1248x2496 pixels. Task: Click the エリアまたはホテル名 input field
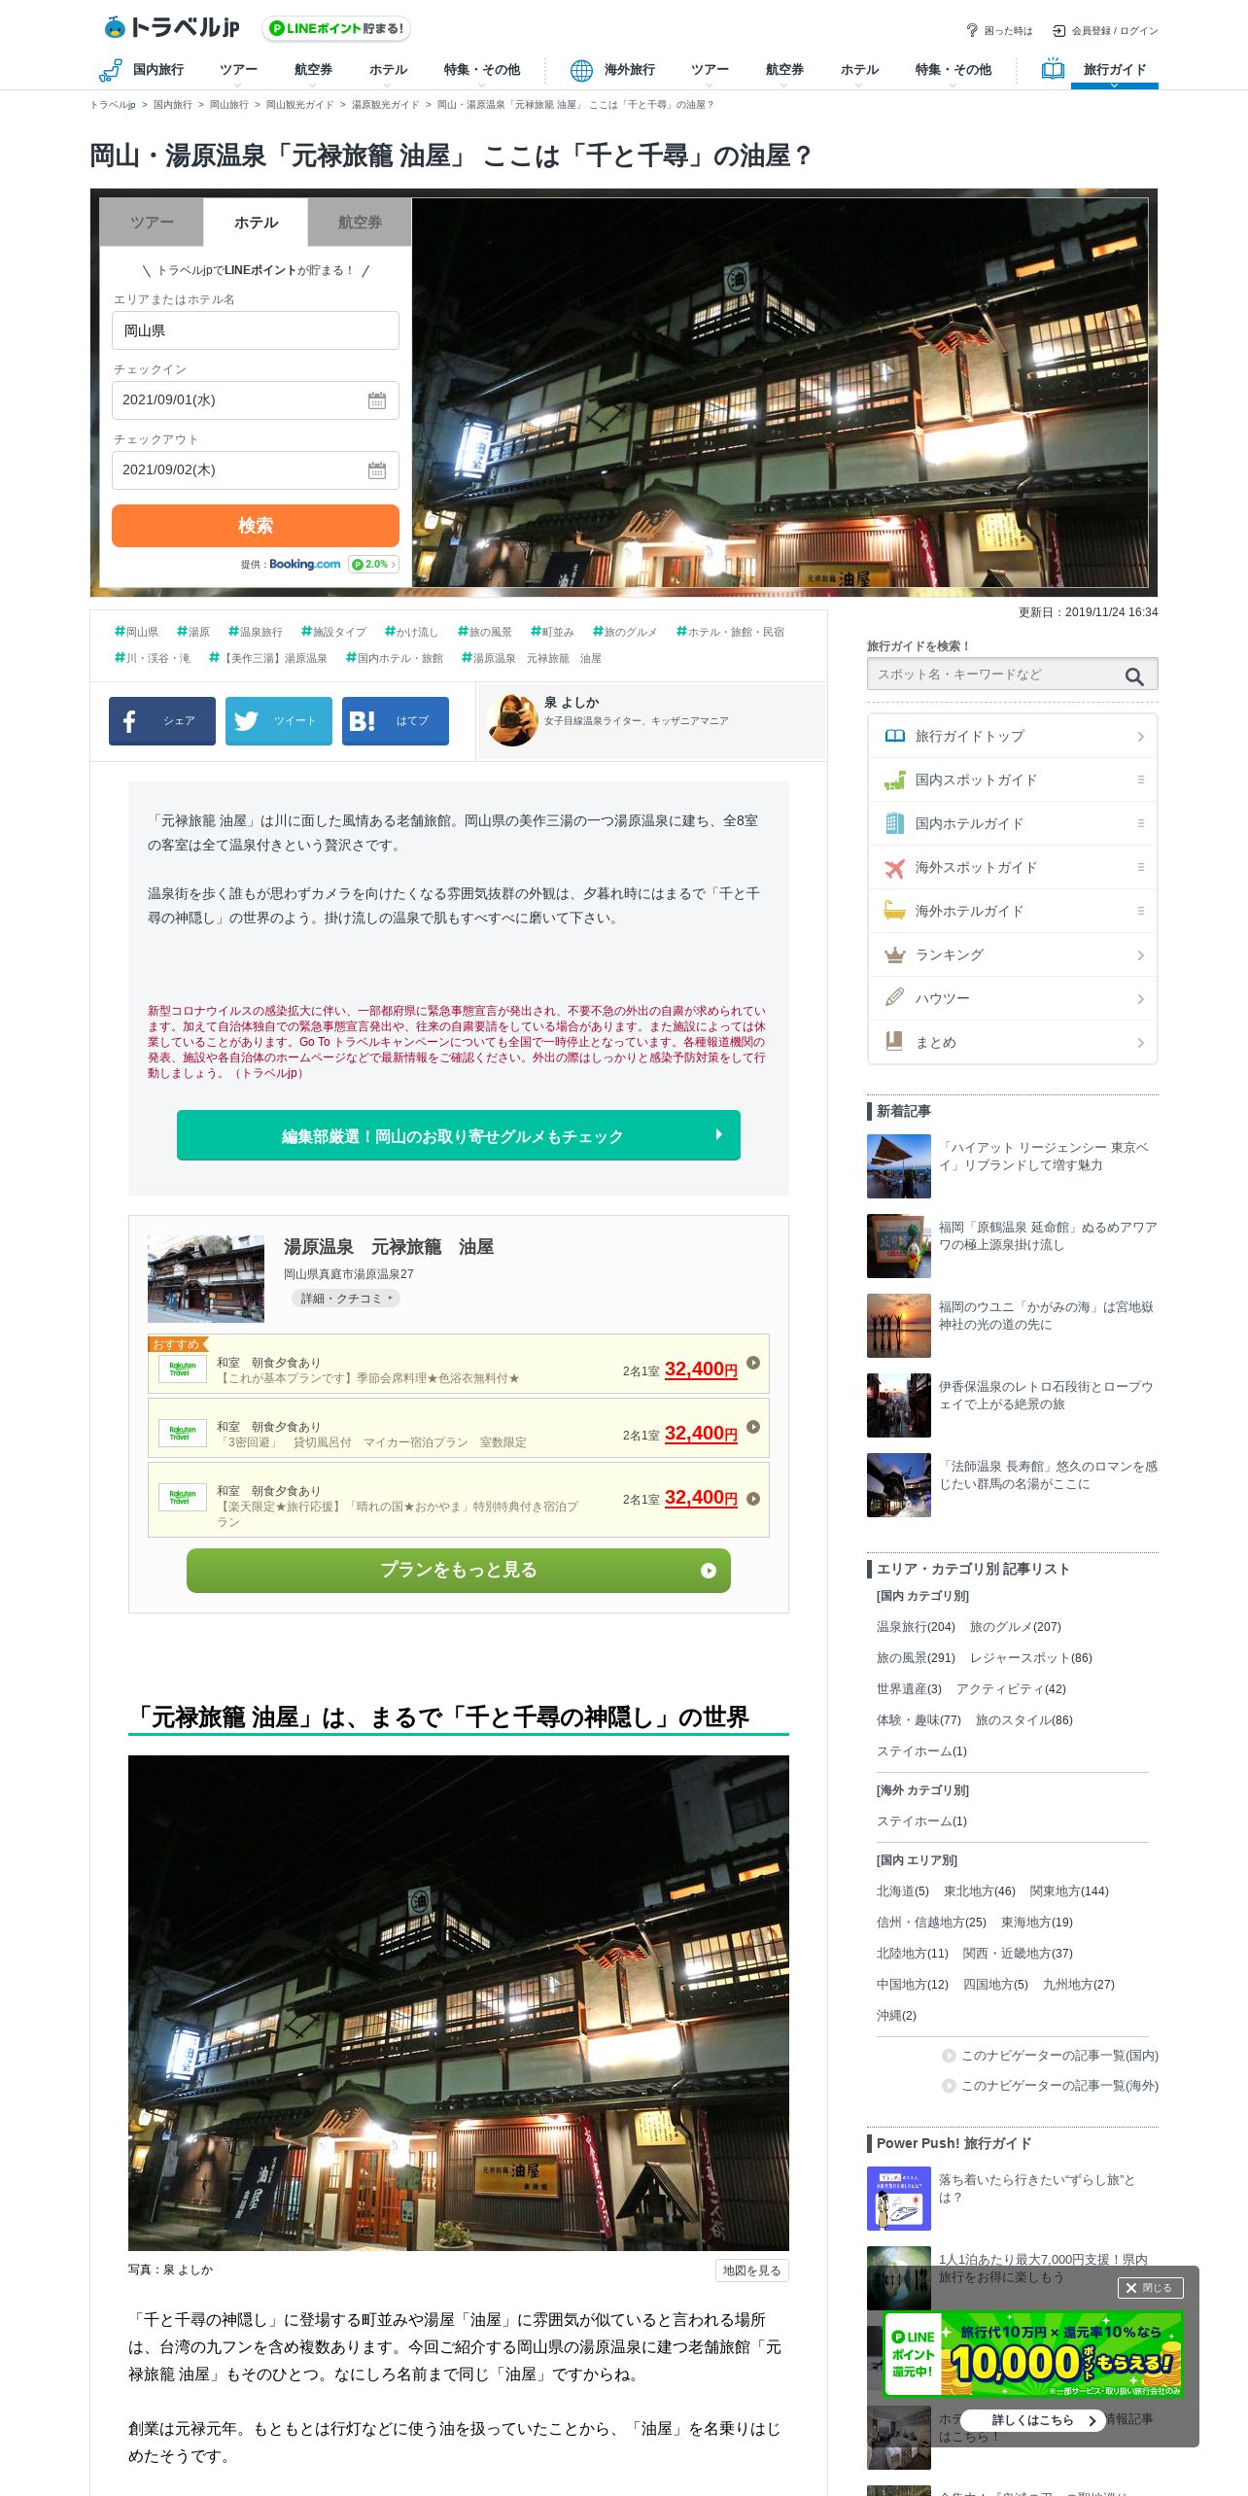[x=256, y=330]
